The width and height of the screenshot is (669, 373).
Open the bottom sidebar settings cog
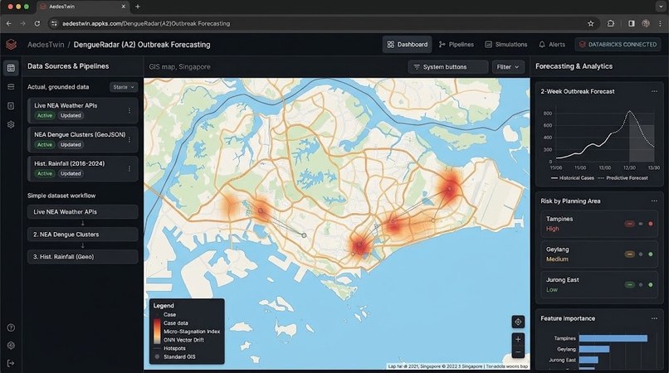click(11, 346)
